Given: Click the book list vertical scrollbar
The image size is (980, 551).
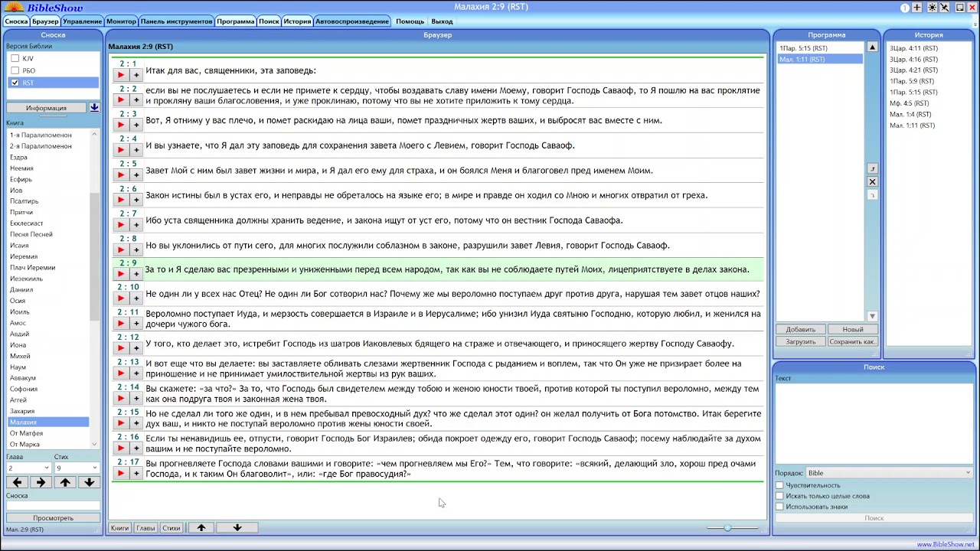Looking at the screenshot, I should [95, 289].
